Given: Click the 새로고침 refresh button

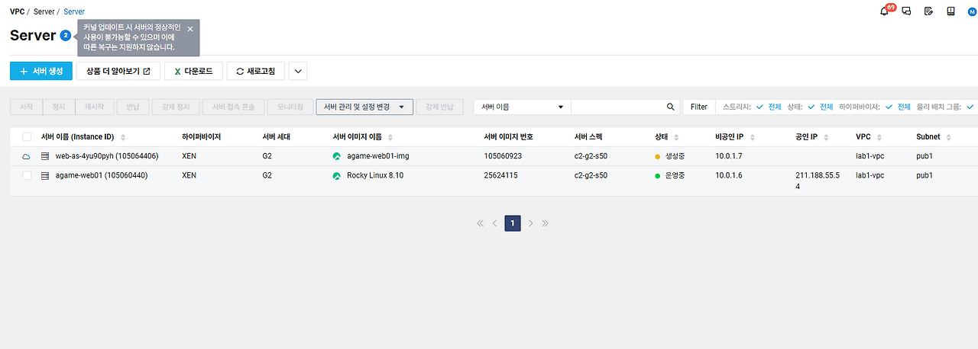Looking at the screenshot, I should pyautogui.click(x=256, y=71).
